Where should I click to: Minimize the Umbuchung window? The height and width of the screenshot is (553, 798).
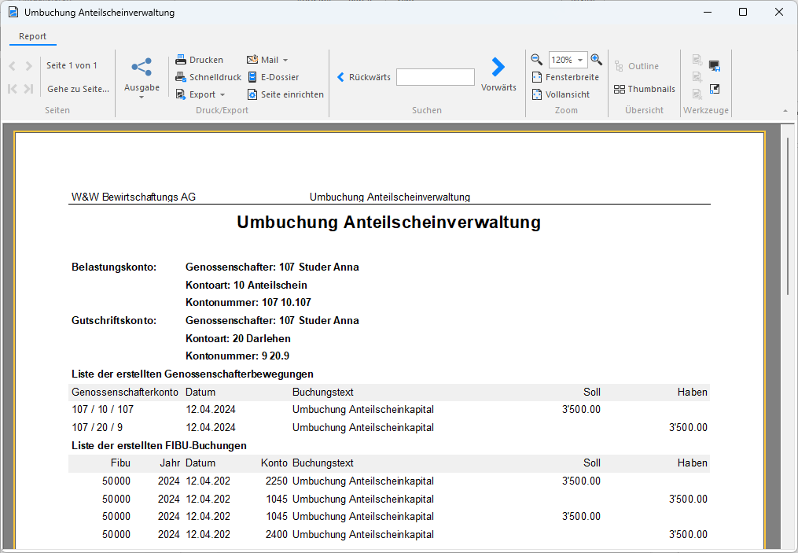tap(708, 12)
